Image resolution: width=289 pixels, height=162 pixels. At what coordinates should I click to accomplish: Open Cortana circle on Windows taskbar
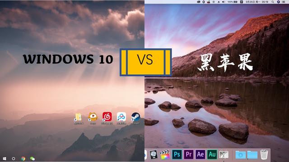coord(14,158)
